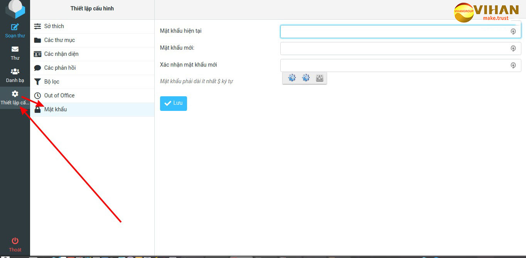The image size is (526, 258).
Task: Click the Thoát power icon
Action: (x=15, y=241)
